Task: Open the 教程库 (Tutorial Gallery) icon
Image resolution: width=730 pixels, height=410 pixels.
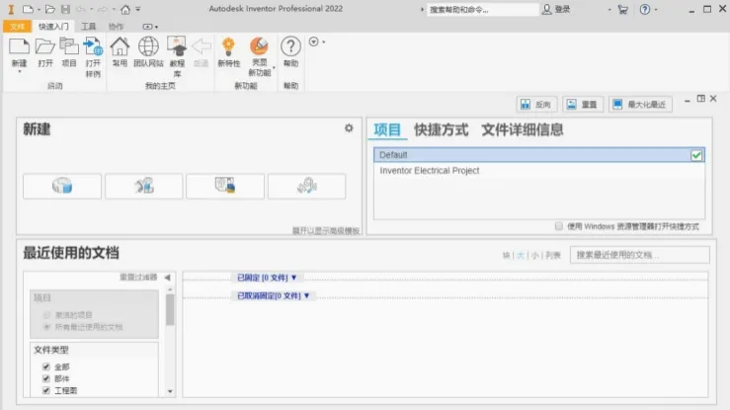Action: pyautogui.click(x=177, y=46)
